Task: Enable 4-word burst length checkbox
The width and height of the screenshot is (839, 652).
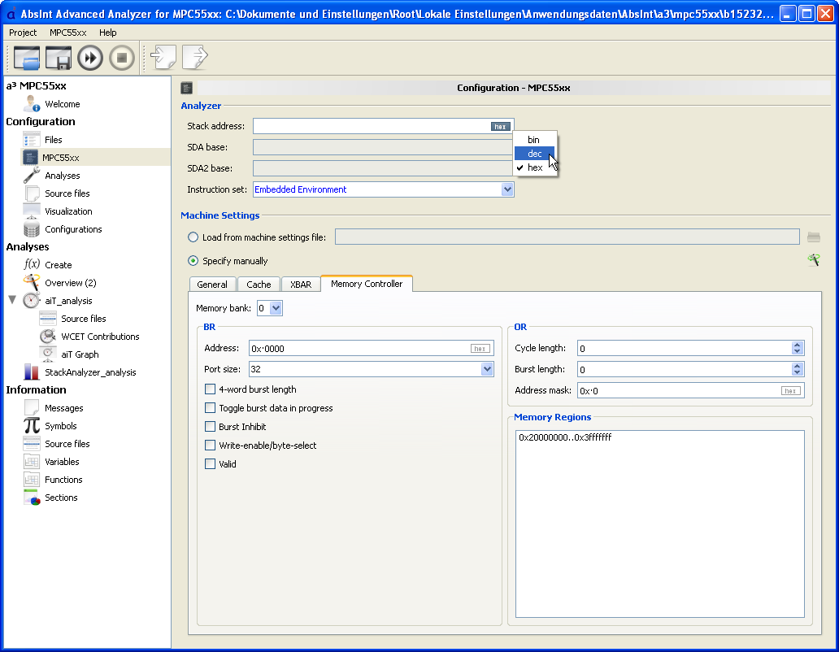Action: click(211, 389)
